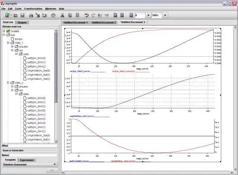The height and width of the screenshot is (175, 238).
Task: Click the Cut scissors icon
Action: 62,15
